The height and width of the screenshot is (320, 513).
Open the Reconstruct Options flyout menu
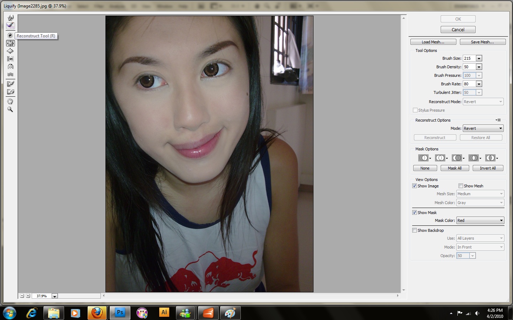click(x=498, y=120)
